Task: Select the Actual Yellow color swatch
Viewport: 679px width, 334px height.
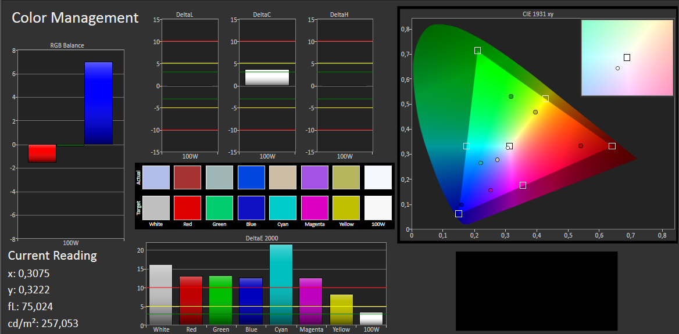Action: pyautogui.click(x=346, y=177)
